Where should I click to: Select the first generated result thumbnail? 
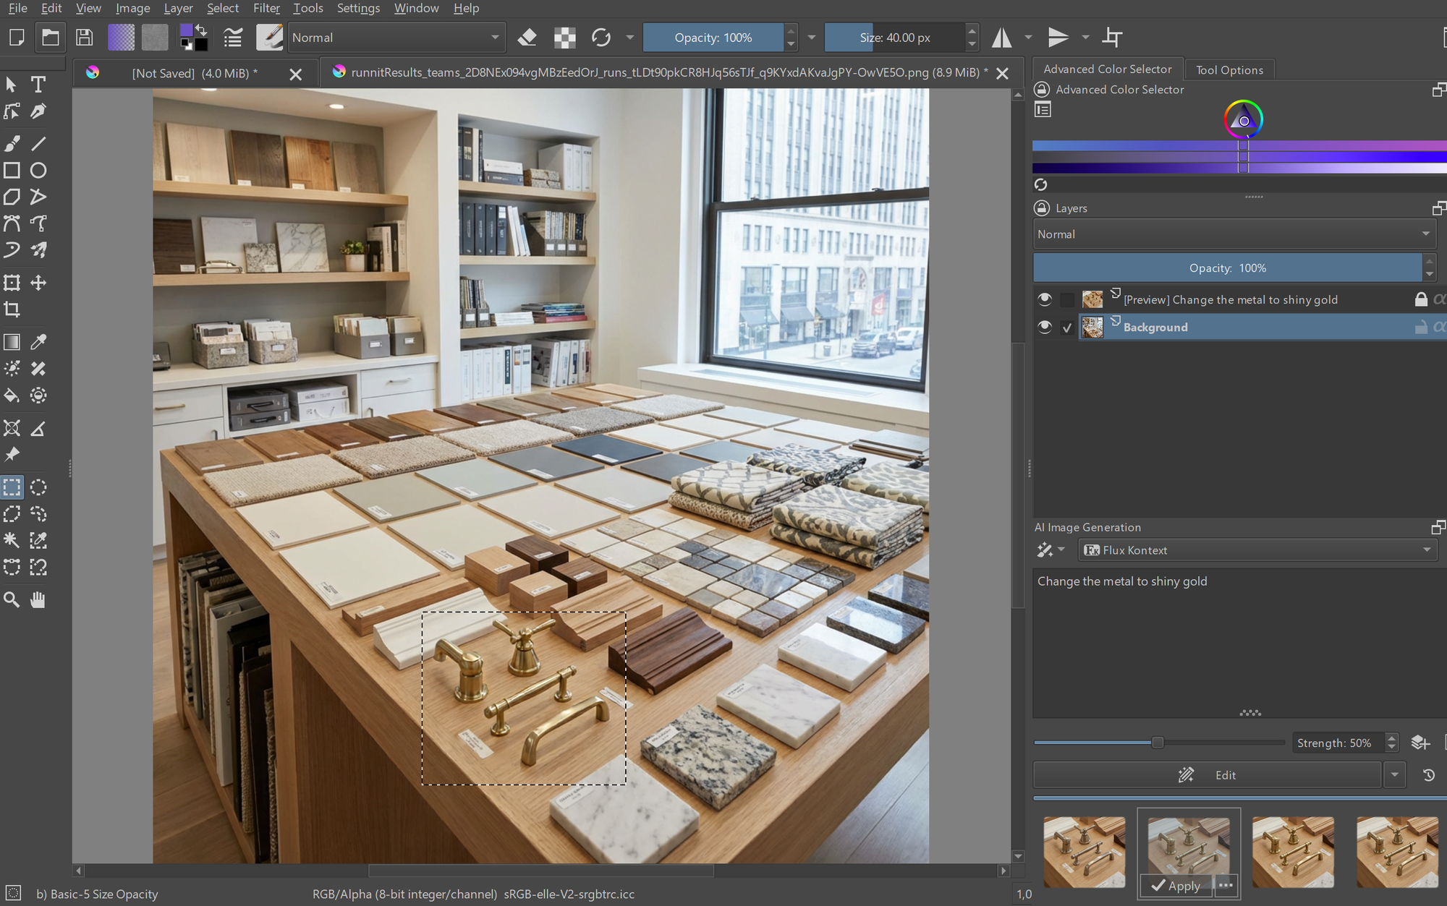pos(1084,851)
